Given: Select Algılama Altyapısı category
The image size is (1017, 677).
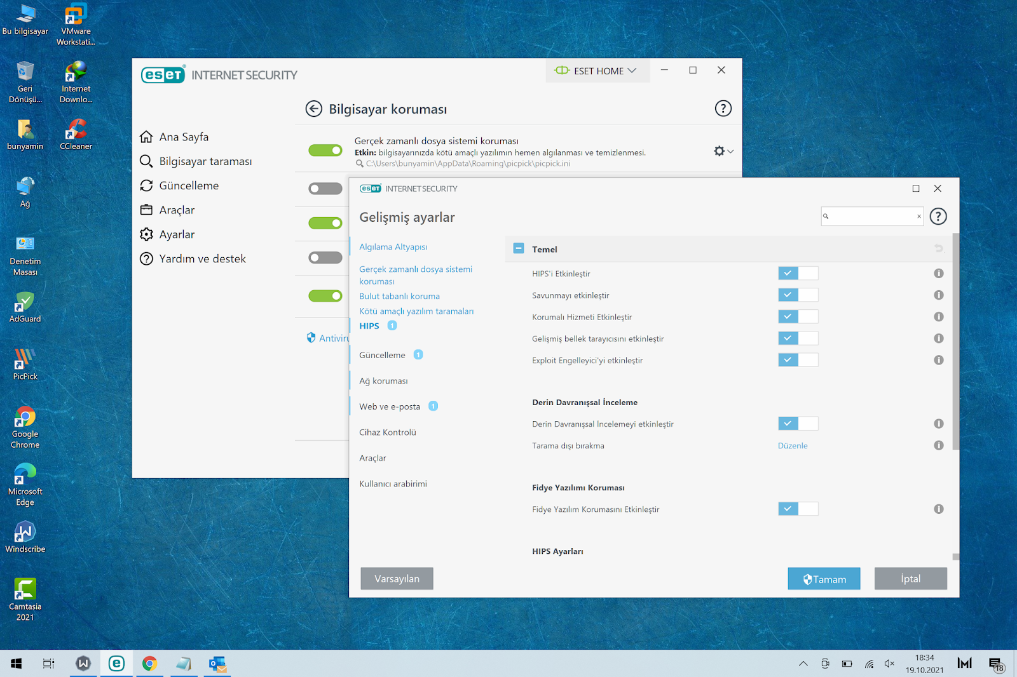Looking at the screenshot, I should click(x=393, y=246).
